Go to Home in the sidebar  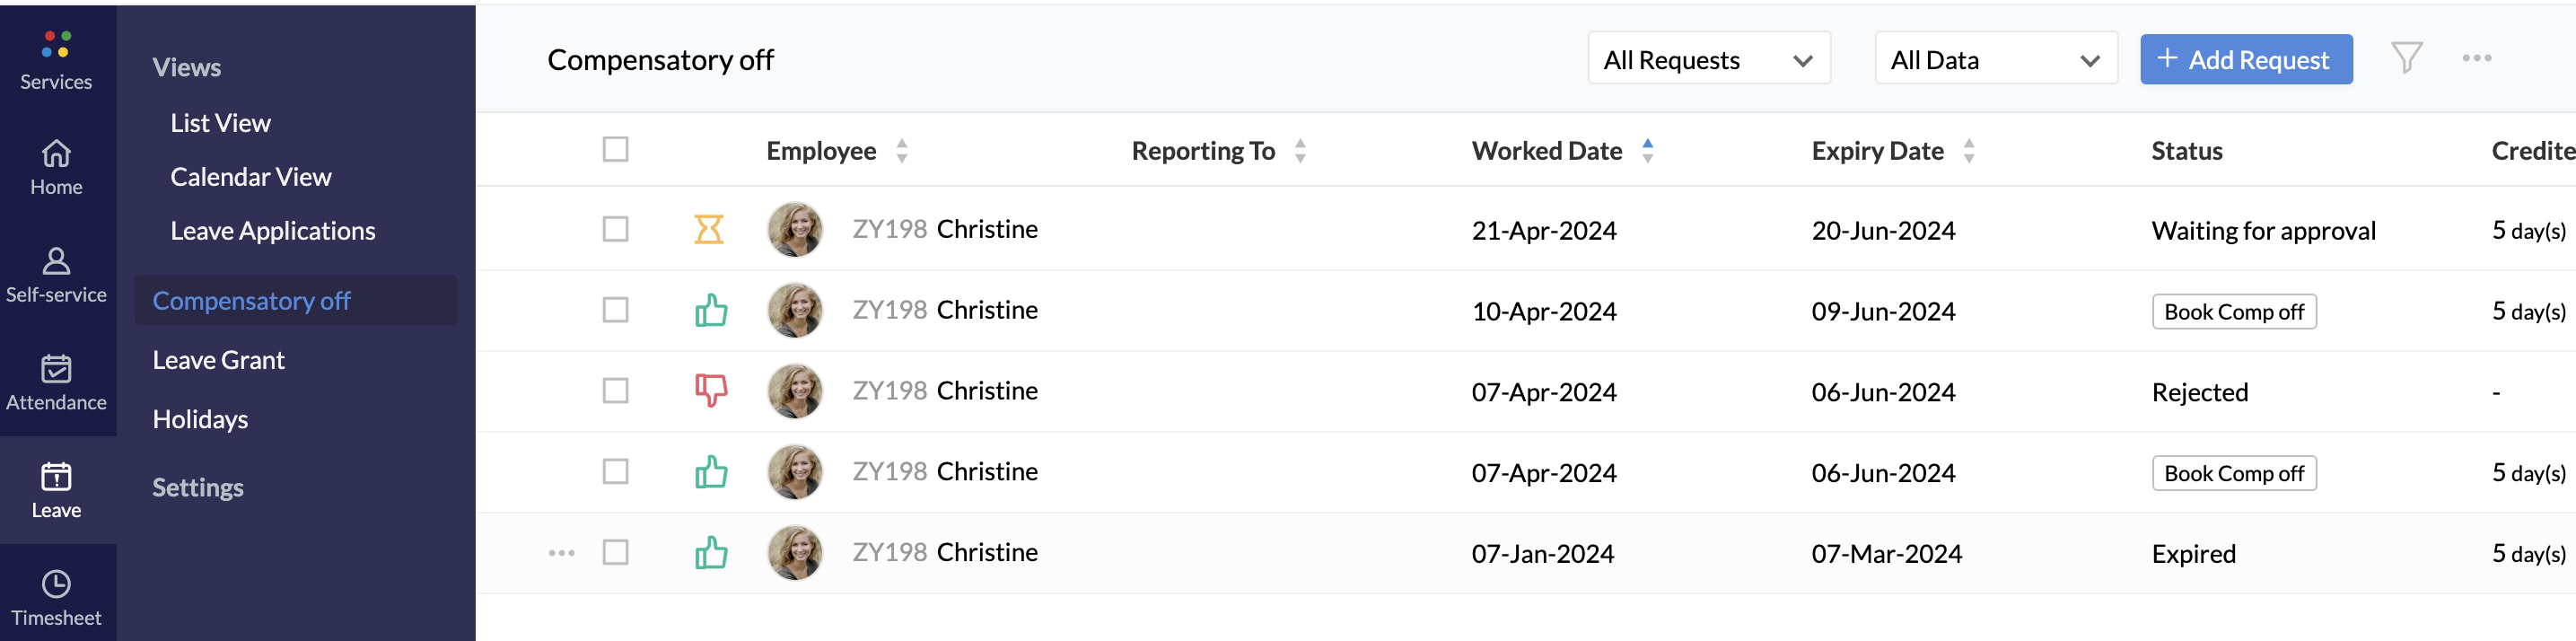56,154
